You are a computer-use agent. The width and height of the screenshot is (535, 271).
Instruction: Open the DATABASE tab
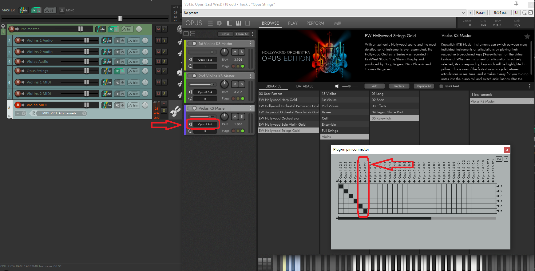tap(305, 86)
